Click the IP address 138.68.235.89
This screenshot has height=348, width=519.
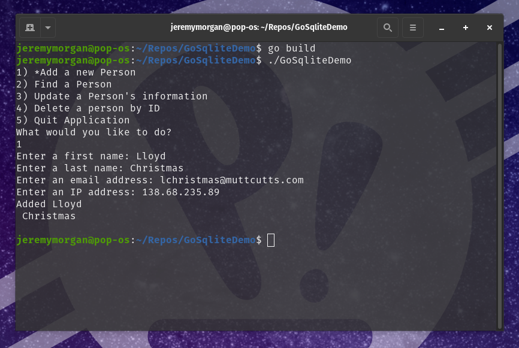tap(181, 192)
